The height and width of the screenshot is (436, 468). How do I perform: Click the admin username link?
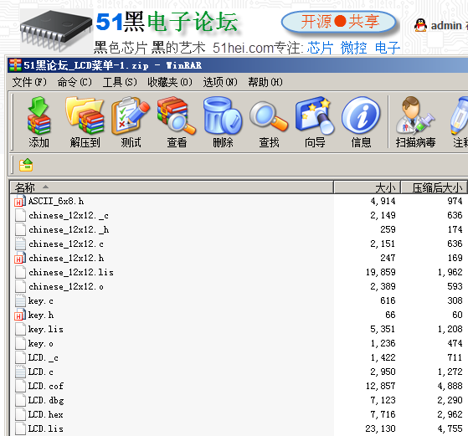[446, 26]
